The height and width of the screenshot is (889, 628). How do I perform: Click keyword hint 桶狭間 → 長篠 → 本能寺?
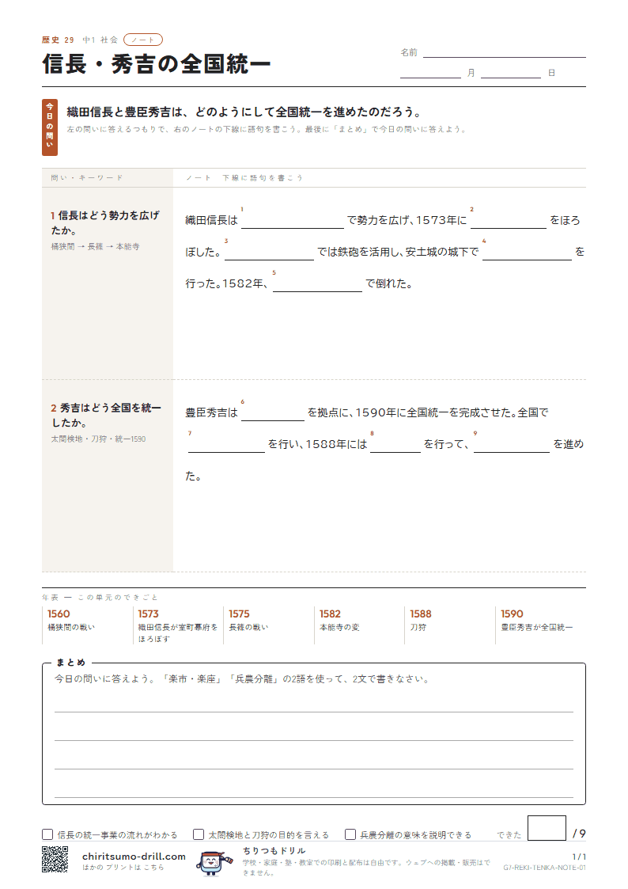point(95,247)
